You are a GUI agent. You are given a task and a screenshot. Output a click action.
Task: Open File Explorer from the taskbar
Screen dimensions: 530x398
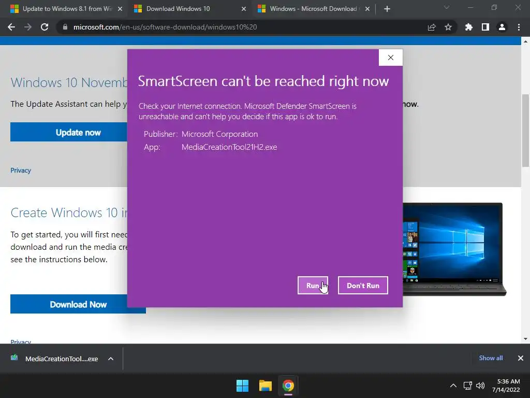click(266, 386)
